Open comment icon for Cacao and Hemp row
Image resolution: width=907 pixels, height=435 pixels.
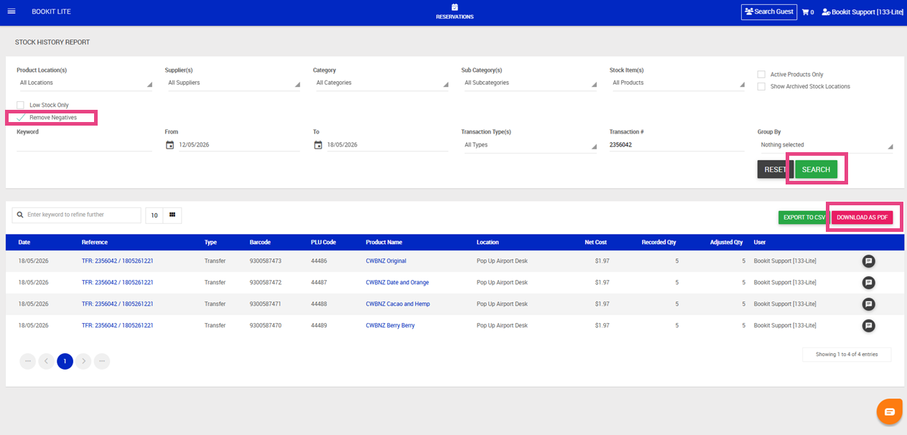[x=868, y=304]
